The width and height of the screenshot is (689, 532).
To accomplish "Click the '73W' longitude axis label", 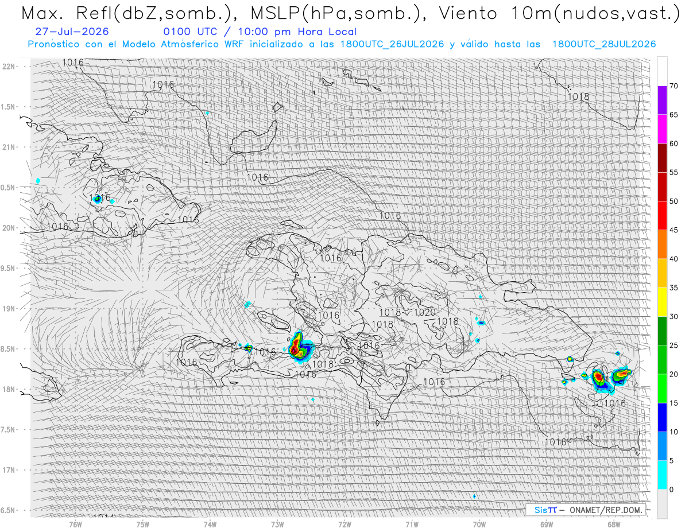I will tap(277, 524).
